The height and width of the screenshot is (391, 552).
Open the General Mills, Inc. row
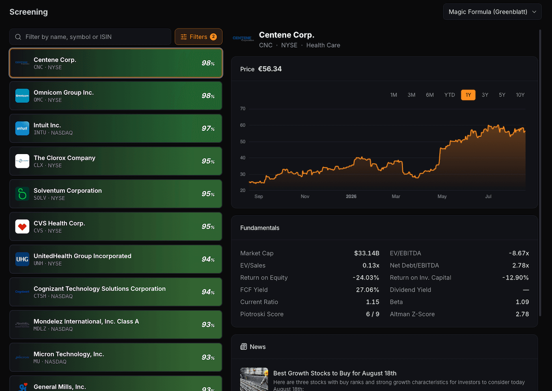[x=116, y=384]
